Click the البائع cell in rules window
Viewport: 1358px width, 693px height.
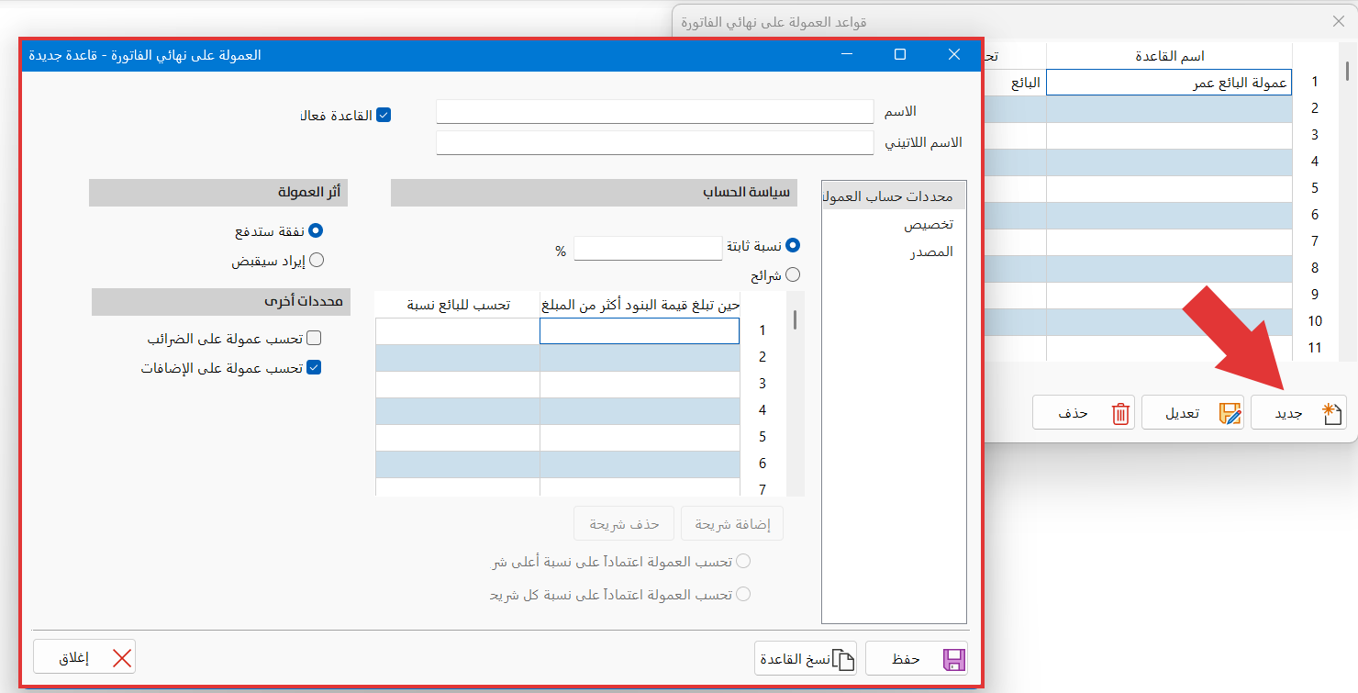1015,83
